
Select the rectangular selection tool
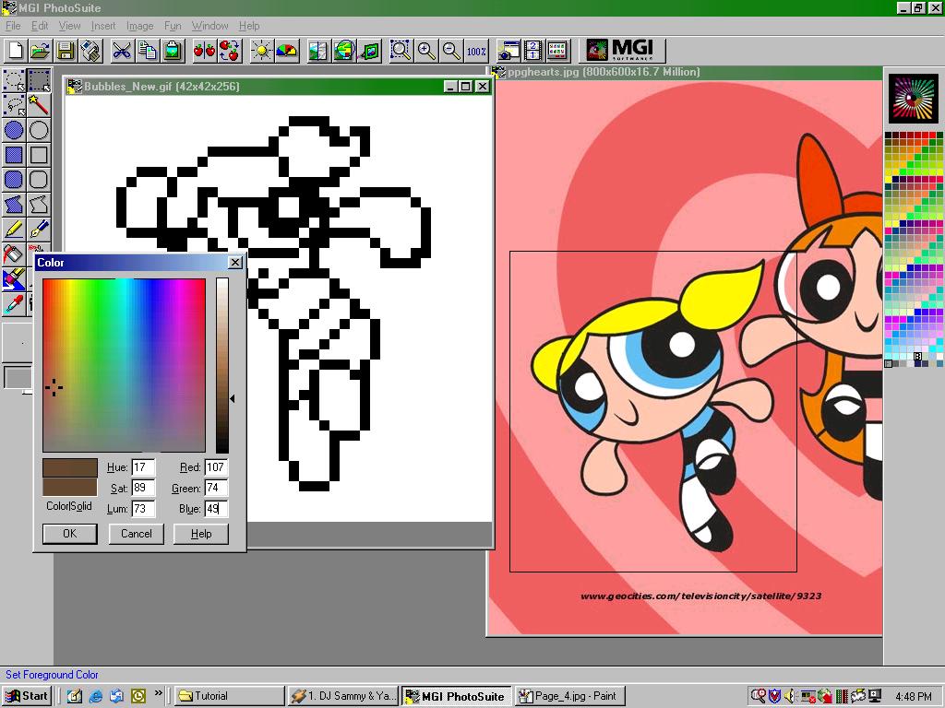tap(39, 80)
